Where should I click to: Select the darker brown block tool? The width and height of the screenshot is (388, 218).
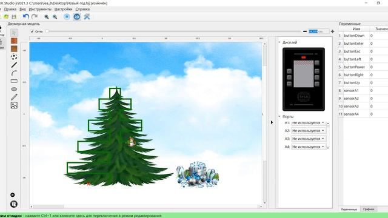[14, 48]
